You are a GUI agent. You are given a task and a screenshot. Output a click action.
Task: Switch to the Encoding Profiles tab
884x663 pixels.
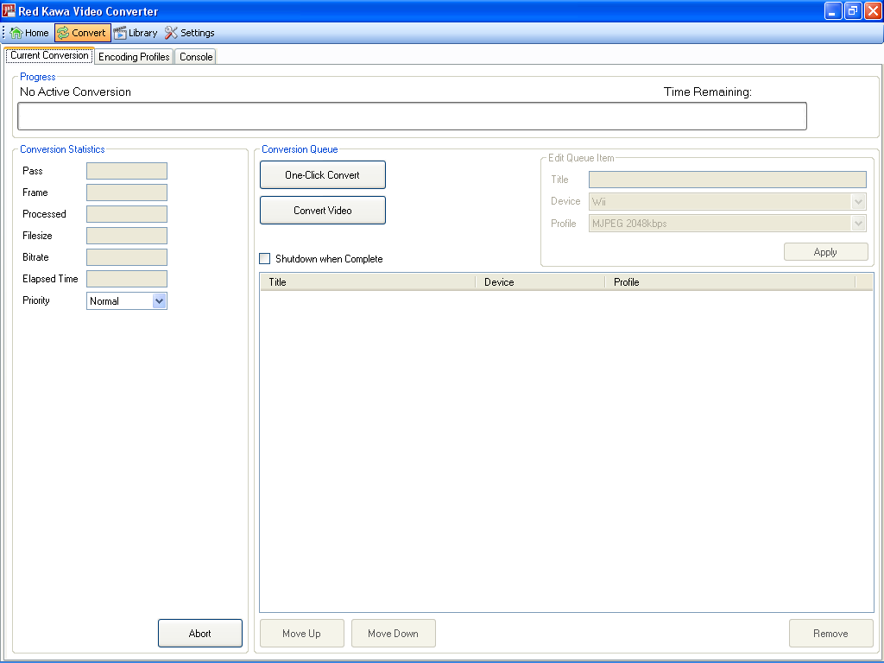click(x=134, y=57)
